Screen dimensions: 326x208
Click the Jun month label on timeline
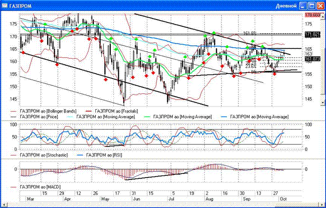(x=136, y=199)
